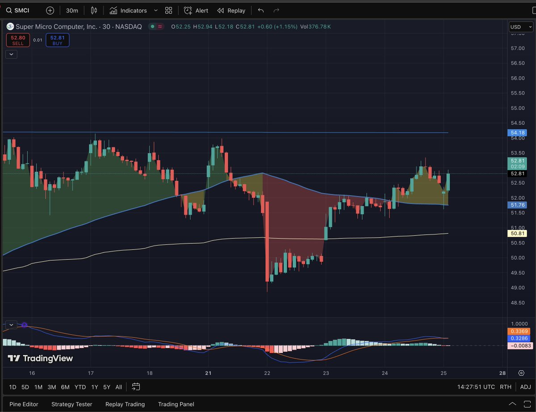Open the USD currency dropdown

520,27
